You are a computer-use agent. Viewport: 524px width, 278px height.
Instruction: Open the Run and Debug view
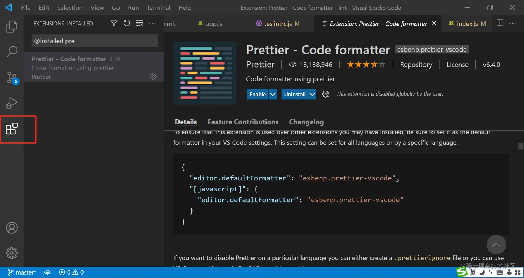pos(11,103)
